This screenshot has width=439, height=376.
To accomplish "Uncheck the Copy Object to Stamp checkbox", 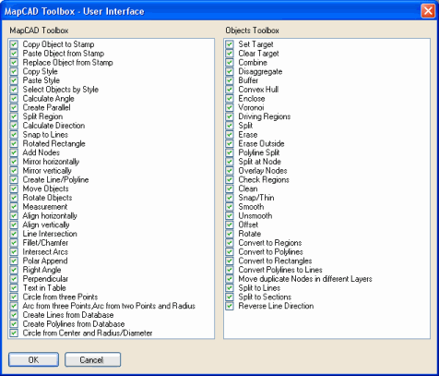I will [x=14, y=44].
